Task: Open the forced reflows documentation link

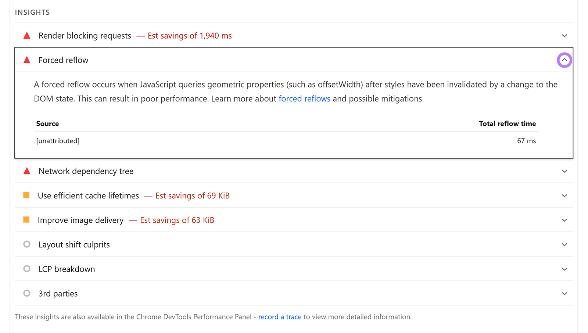Action: [304, 99]
